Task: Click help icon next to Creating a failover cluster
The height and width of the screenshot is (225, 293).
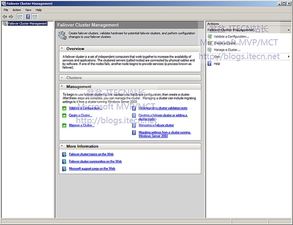Action: [x=134, y=116]
